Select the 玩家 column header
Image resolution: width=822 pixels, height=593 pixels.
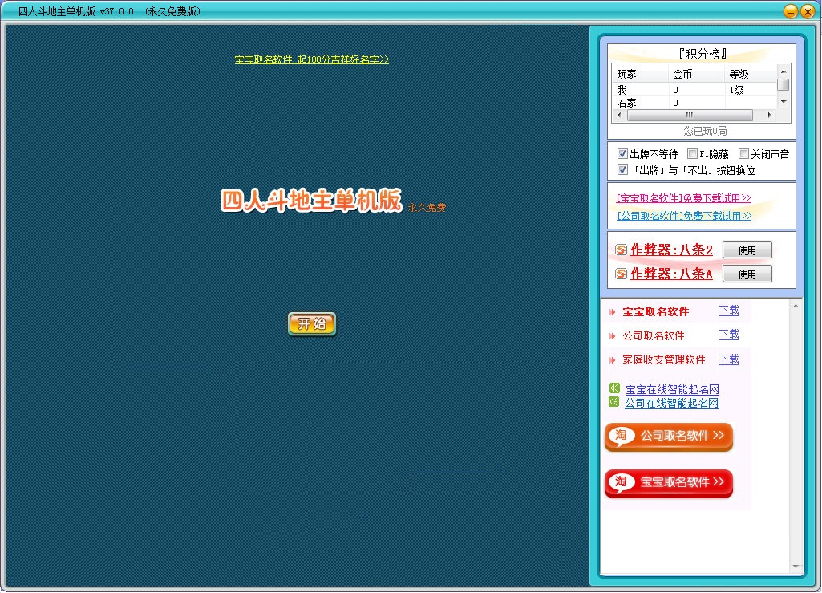point(640,74)
